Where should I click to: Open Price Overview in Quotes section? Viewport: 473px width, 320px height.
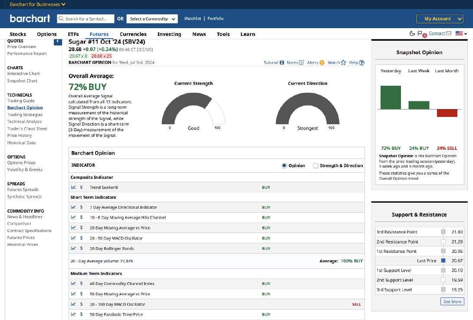coord(21,47)
